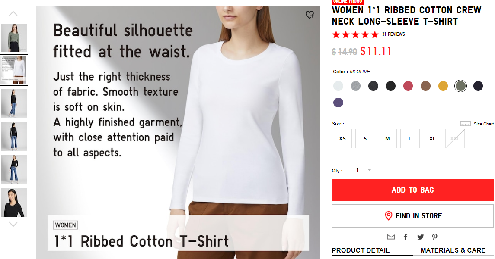Viewport: 495px width, 259px height.
Task: Select size XS
Action: coord(342,138)
